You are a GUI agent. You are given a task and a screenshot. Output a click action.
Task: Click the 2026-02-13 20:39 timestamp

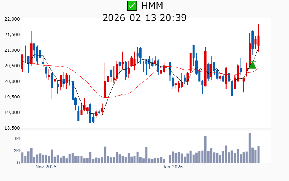coord(144,17)
